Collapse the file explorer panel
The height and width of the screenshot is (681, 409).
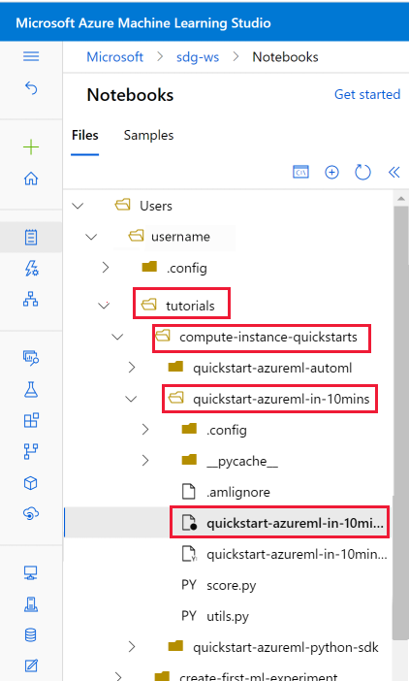[393, 173]
